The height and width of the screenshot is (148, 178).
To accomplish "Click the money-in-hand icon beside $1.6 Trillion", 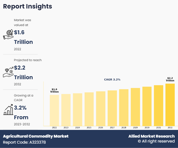I will [x=8, y=35].
